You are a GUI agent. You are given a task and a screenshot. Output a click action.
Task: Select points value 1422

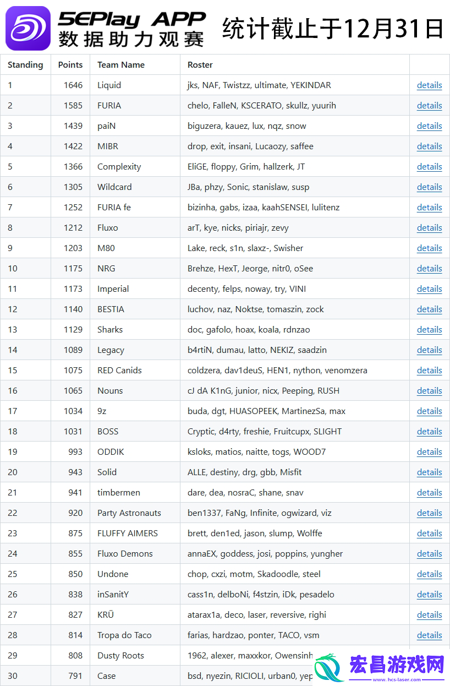tap(73, 146)
